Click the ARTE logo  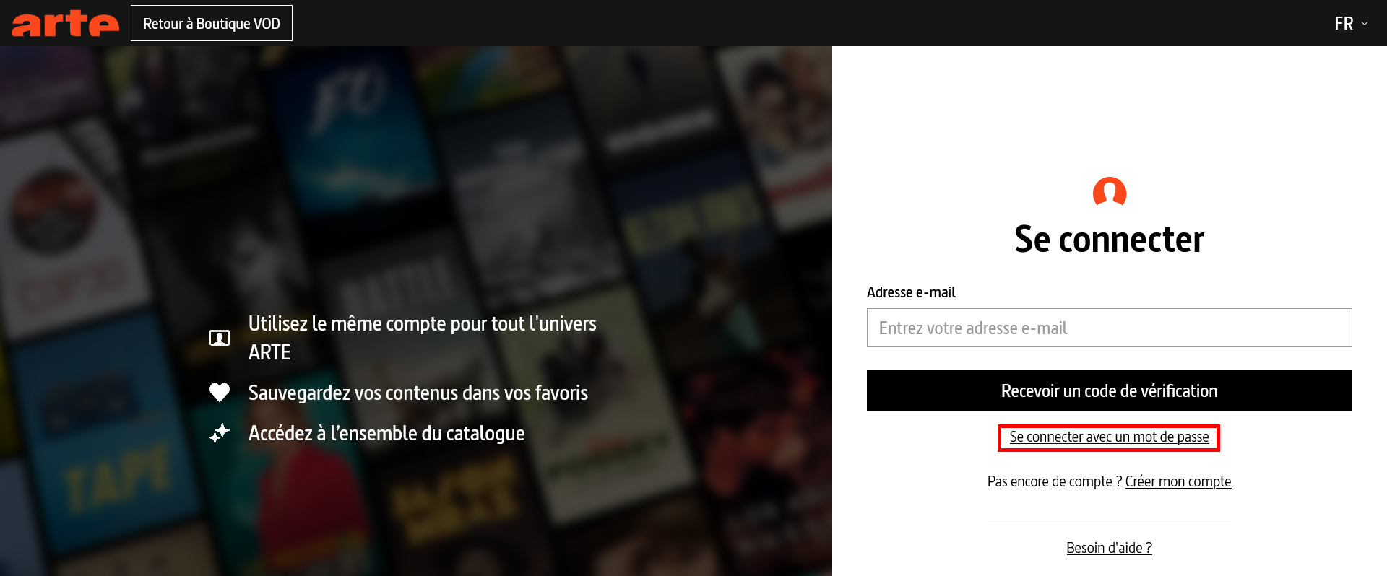coord(65,24)
